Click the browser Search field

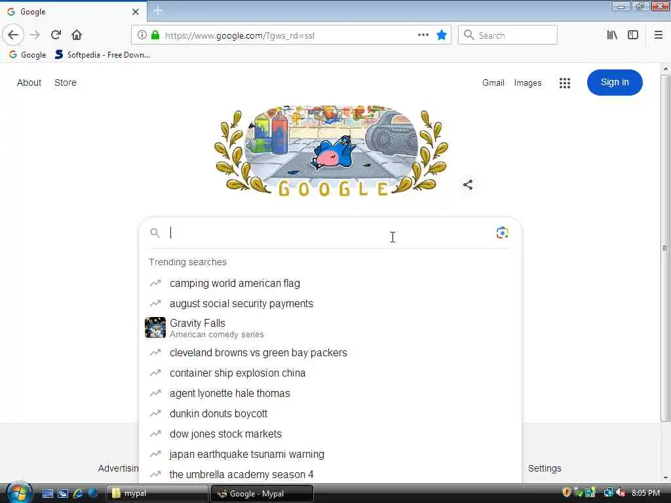(x=508, y=35)
